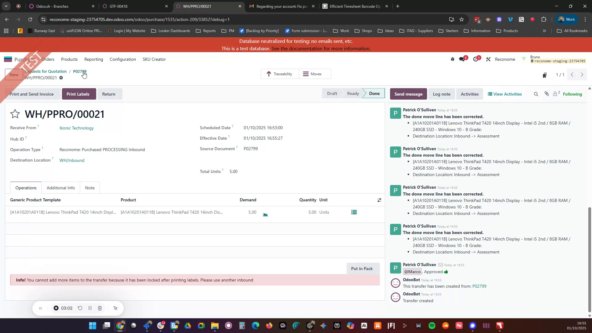This screenshot has height=333, width=592.
Task: Open the Reporting menu
Action: pos(93,59)
